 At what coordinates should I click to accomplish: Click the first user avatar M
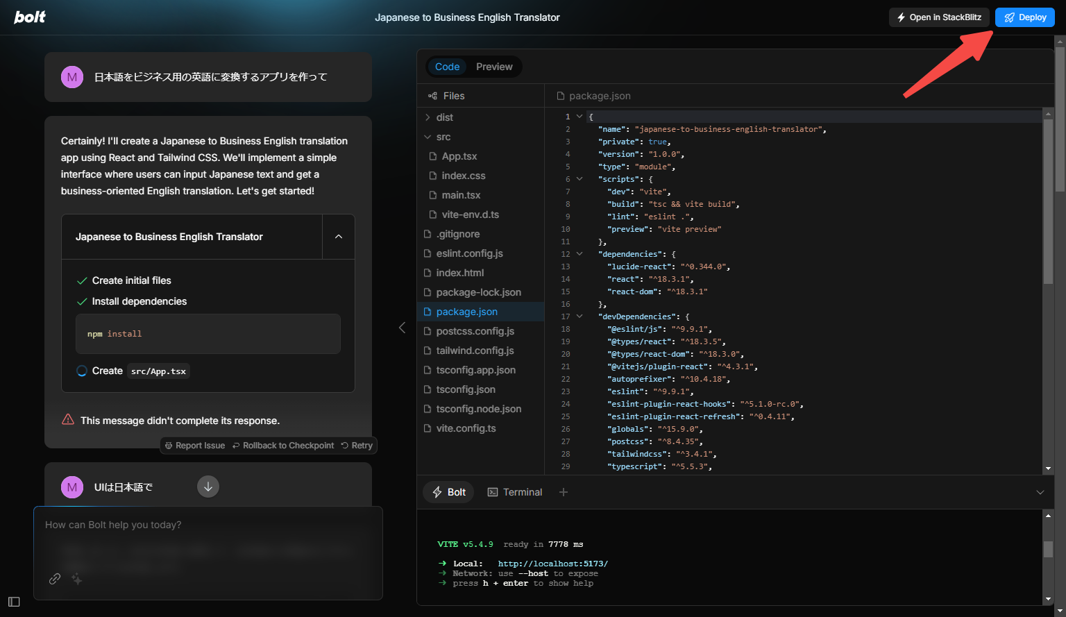tap(72, 77)
